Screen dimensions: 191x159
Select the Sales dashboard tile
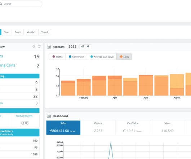pyautogui.click(x=63, y=128)
